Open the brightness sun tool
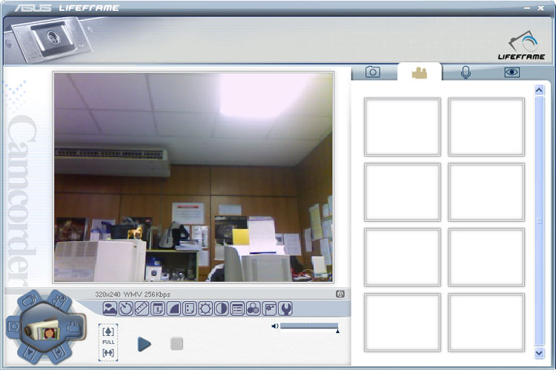This screenshot has height=370, width=556. pyautogui.click(x=205, y=308)
